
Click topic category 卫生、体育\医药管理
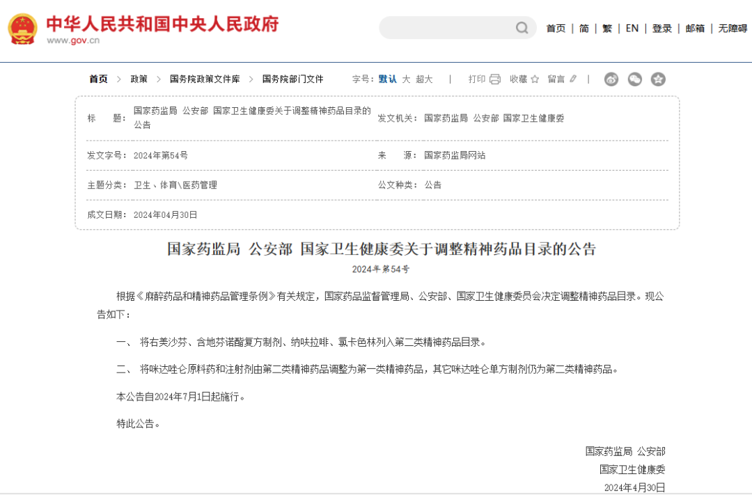(175, 185)
